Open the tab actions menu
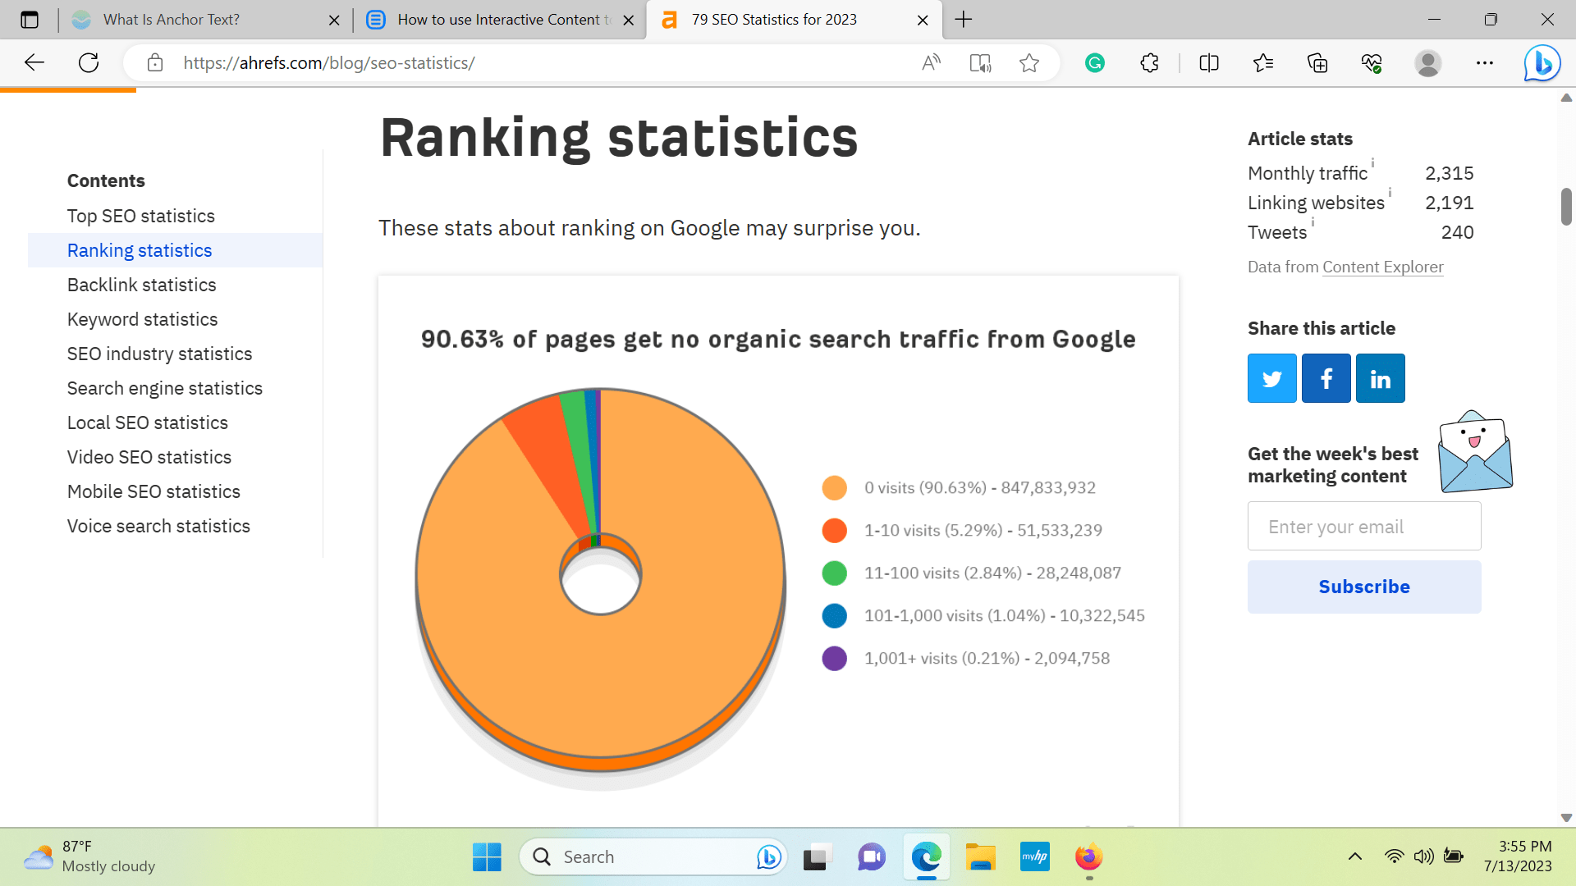Screen dimensions: 1576x886 point(30,19)
